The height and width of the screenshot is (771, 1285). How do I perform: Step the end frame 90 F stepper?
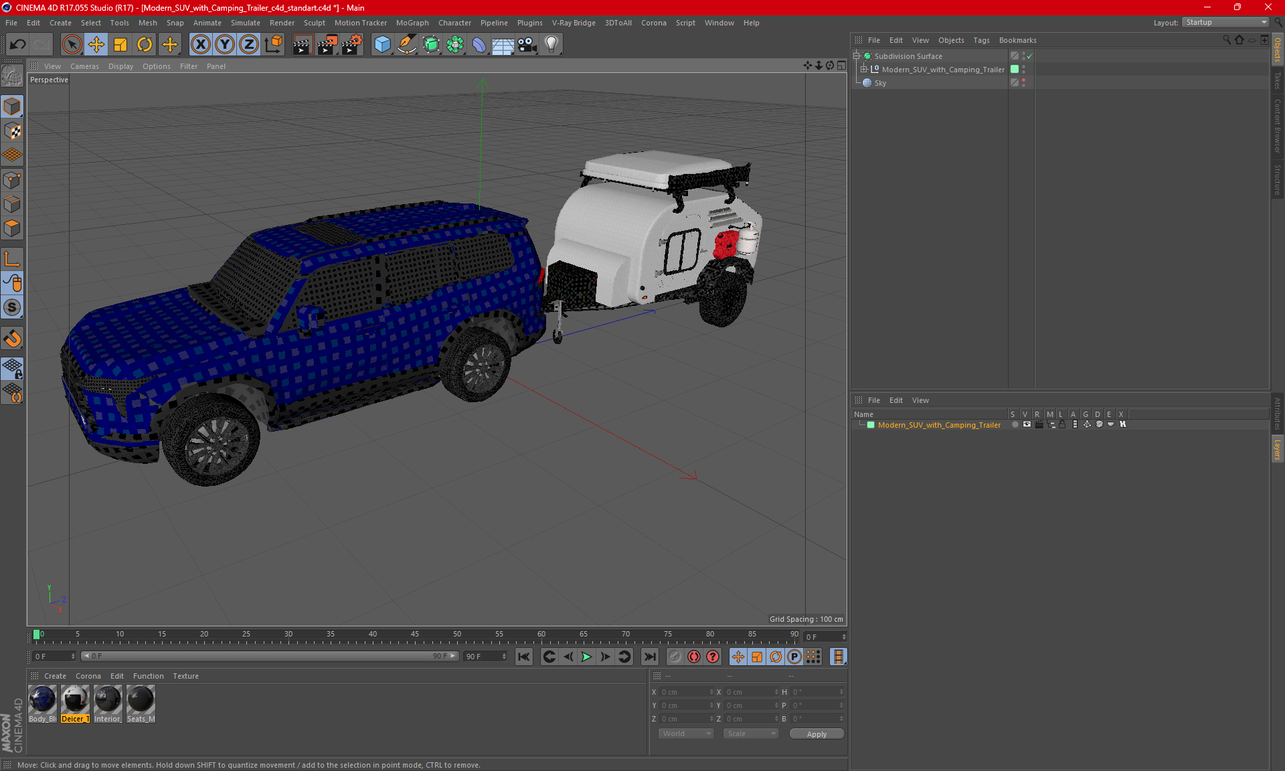point(505,657)
